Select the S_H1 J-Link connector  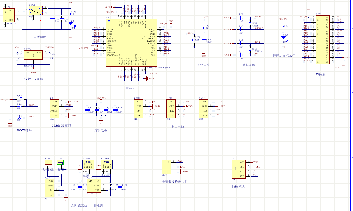click(x=55, y=108)
